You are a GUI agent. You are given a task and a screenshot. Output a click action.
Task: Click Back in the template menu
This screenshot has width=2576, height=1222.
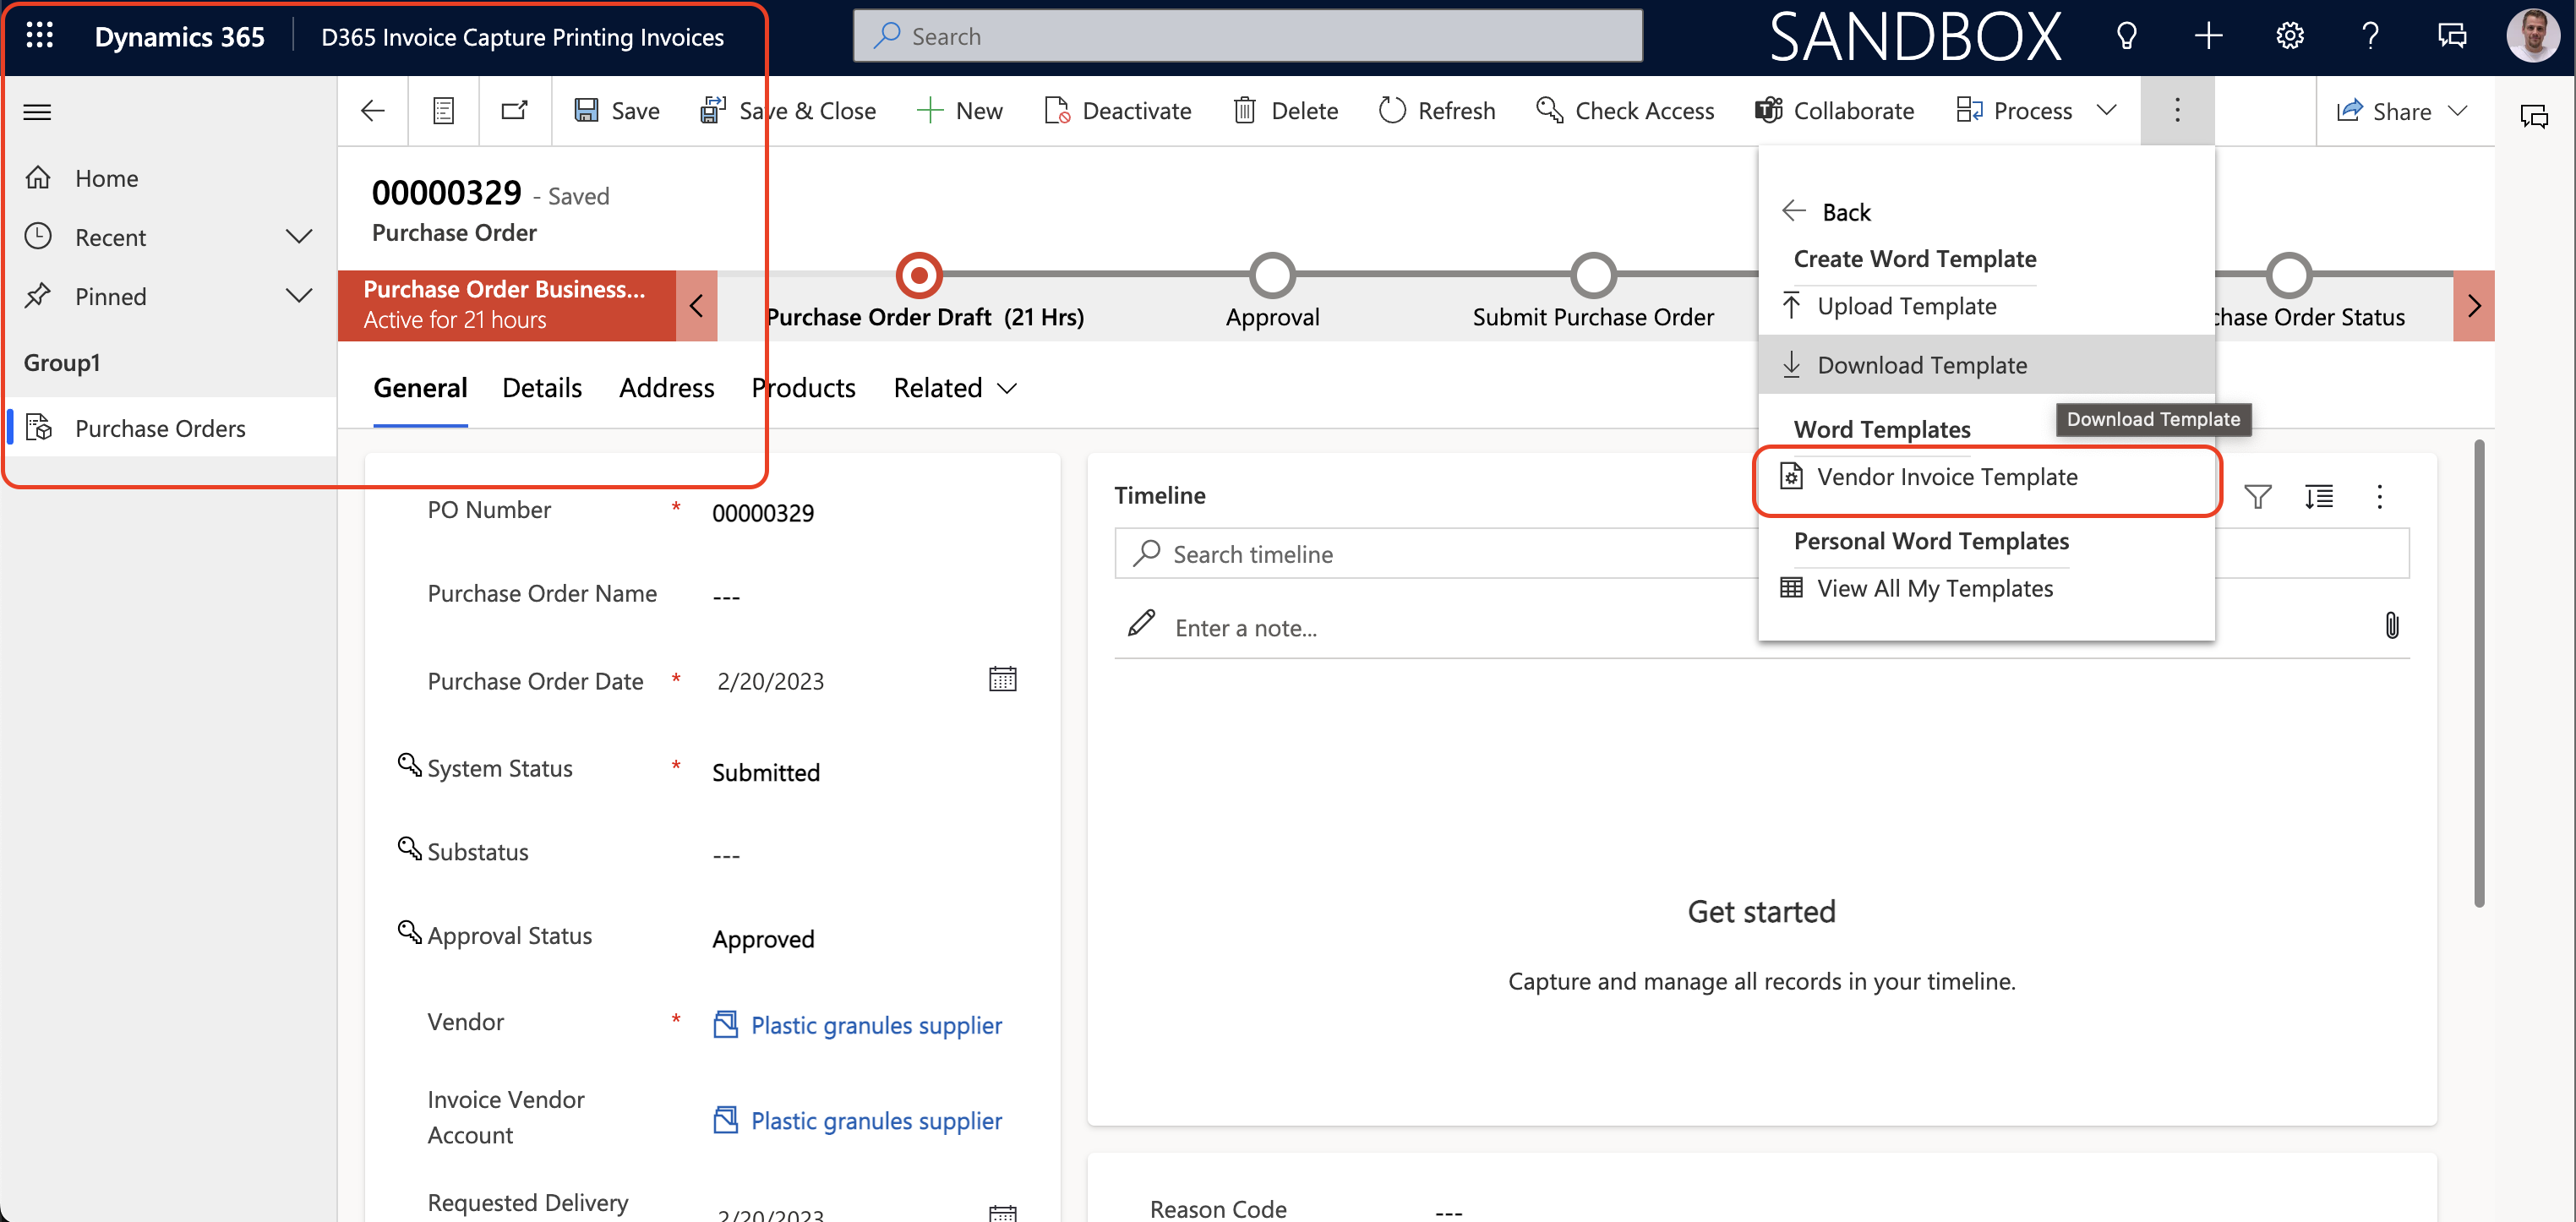(1828, 211)
